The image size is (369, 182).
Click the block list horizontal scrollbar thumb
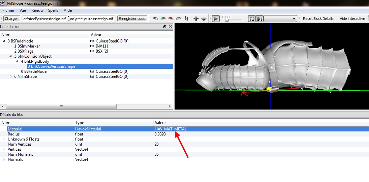[x=61, y=107]
